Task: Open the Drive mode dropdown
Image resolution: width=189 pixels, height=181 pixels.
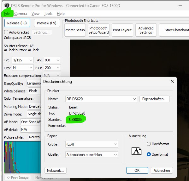Action: (x=34, y=114)
